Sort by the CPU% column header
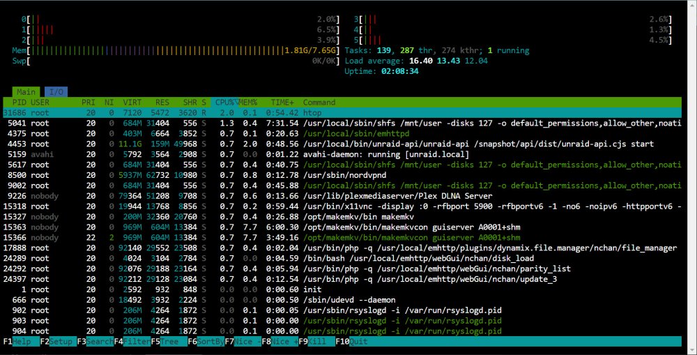Image resolution: width=697 pixels, height=355 pixels. [224, 103]
